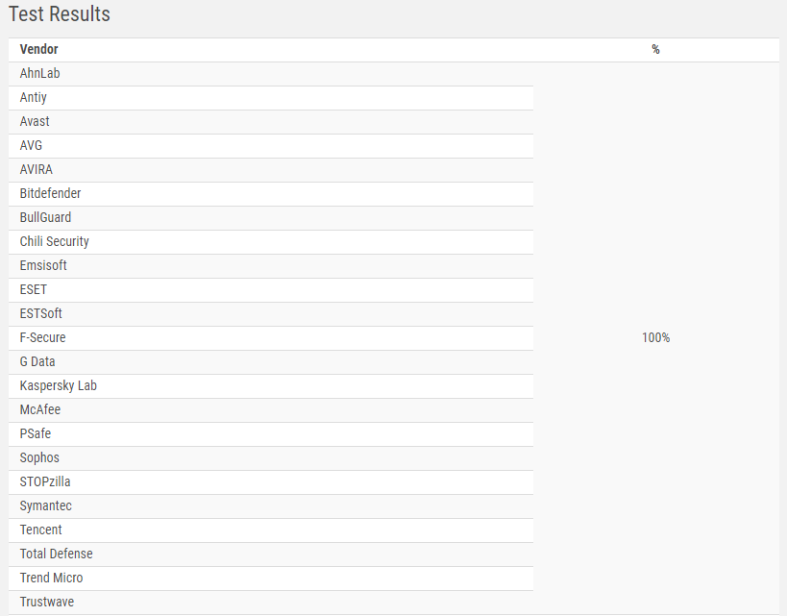Select the AVIRA row

(x=271, y=170)
